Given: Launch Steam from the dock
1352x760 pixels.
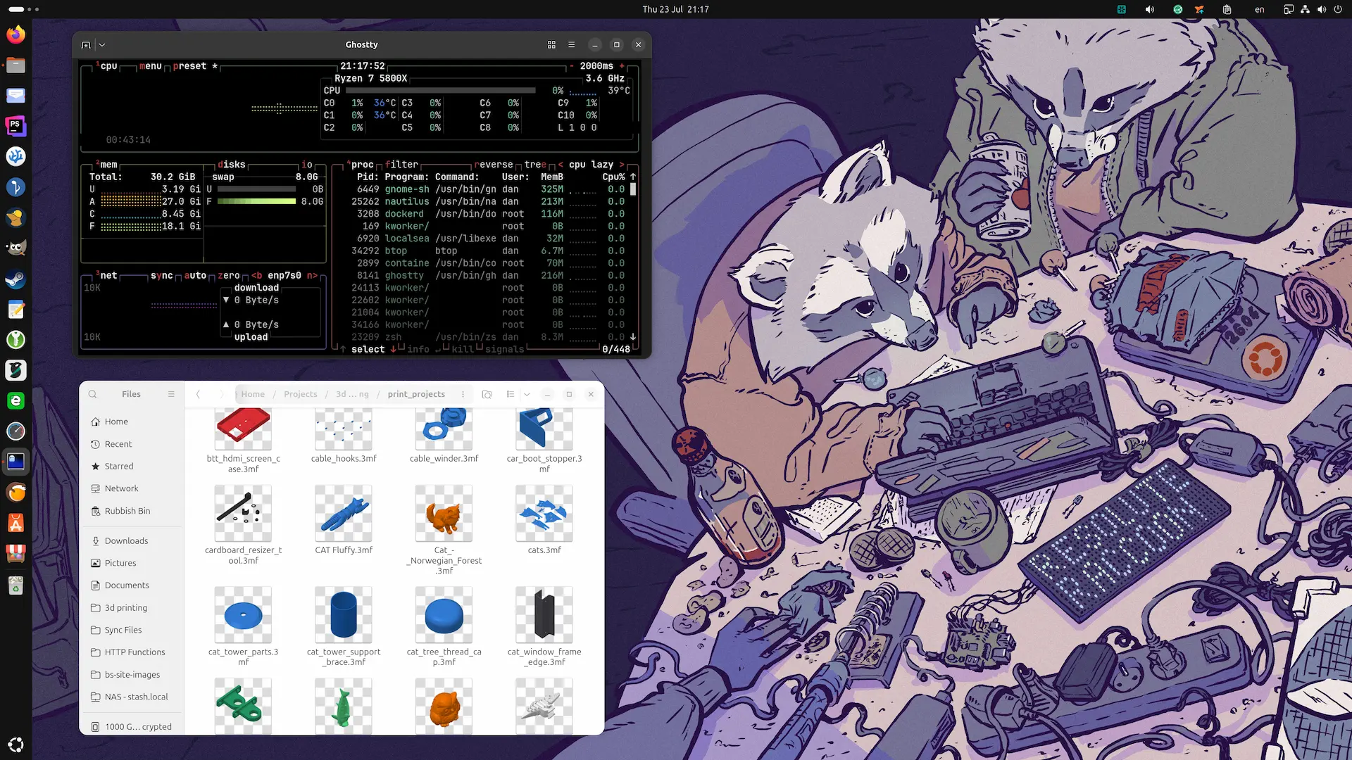Looking at the screenshot, I should (x=15, y=279).
